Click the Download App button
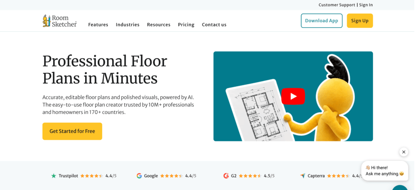 [321, 21]
